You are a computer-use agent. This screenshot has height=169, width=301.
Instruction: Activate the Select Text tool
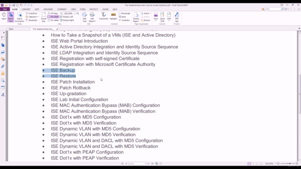coord(10,17)
